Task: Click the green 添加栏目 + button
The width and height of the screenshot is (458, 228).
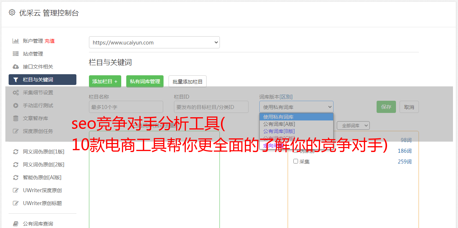Action: [x=105, y=81]
